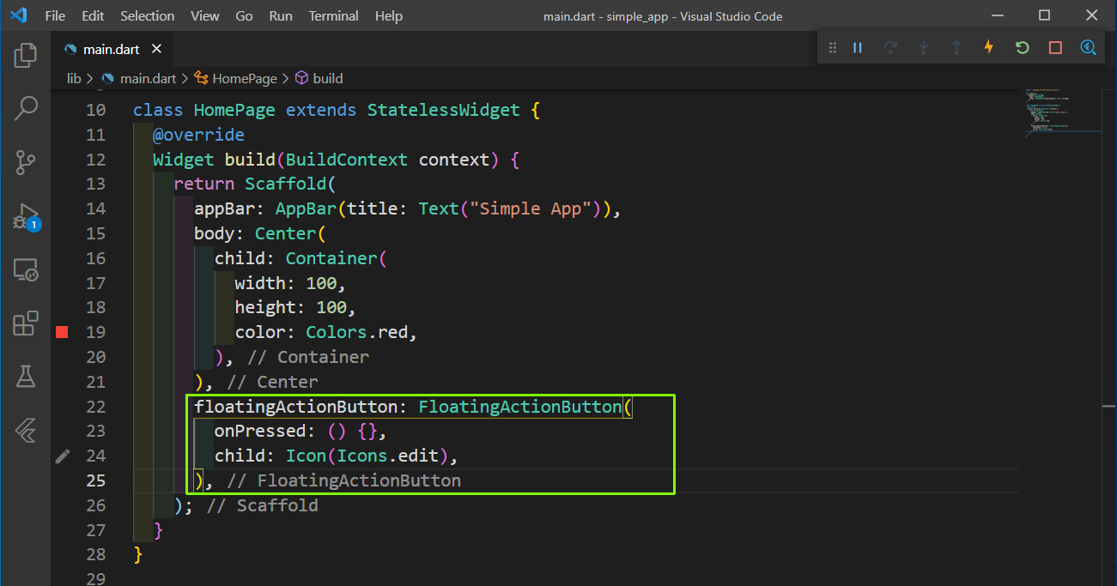The height and width of the screenshot is (586, 1117).
Task: Click Icons.edit on line 24
Action: [387, 456]
